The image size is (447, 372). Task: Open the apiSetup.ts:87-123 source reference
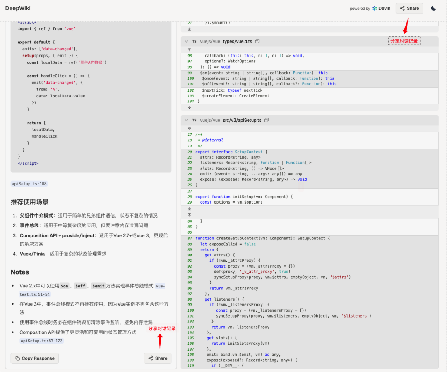(x=42, y=341)
